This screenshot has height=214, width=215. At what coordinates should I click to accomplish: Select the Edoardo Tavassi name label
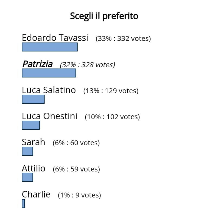pyautogui.click(x=55, y=38)
